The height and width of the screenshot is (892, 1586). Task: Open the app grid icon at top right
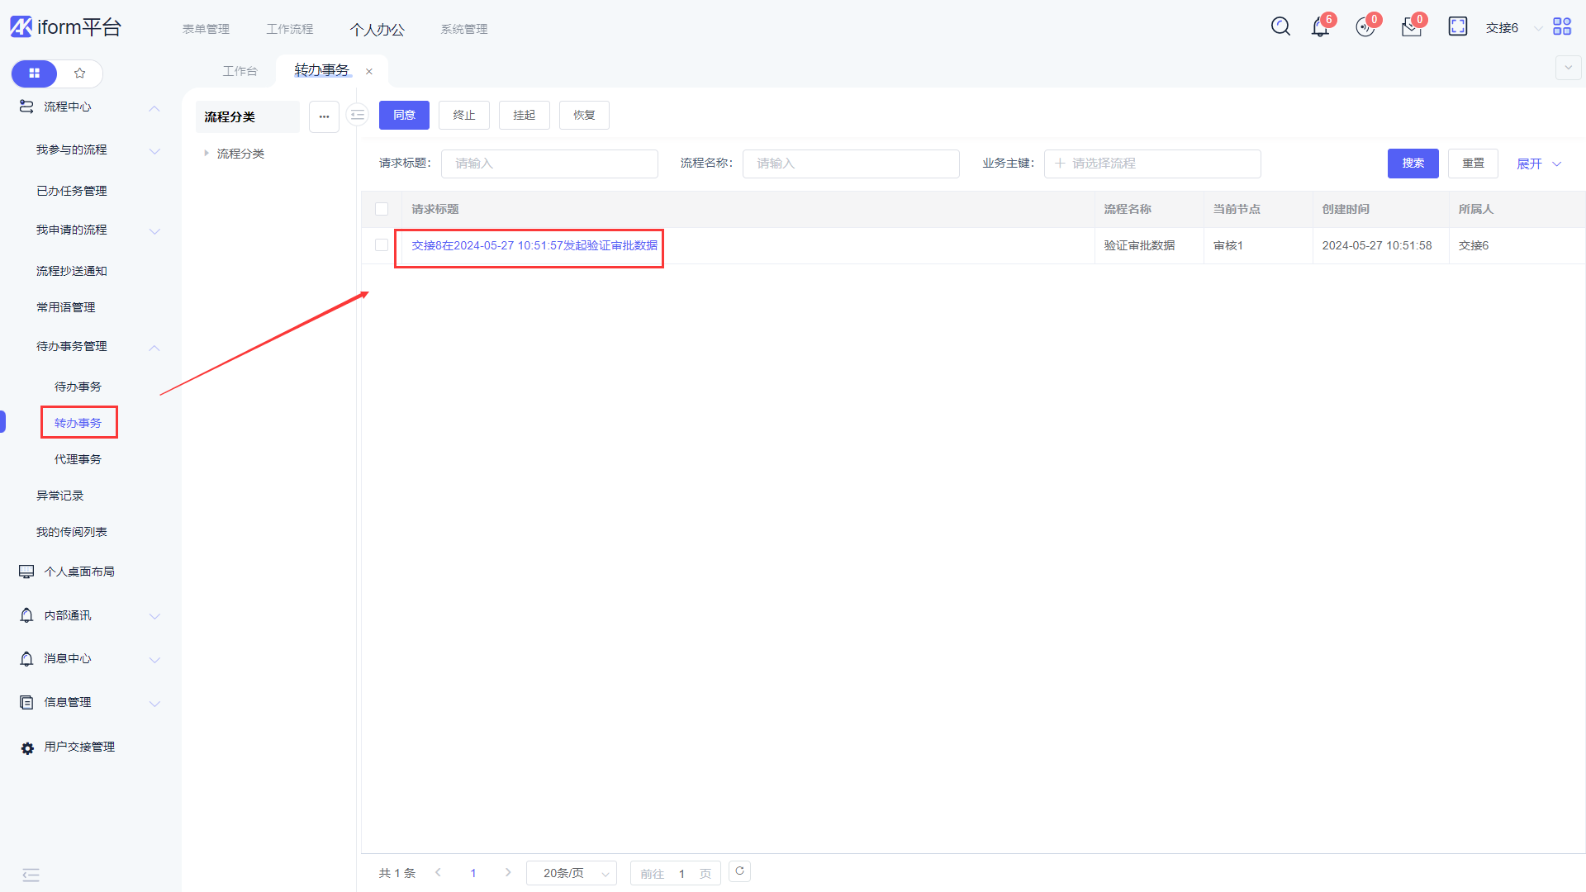click(x=1562, y=26)
